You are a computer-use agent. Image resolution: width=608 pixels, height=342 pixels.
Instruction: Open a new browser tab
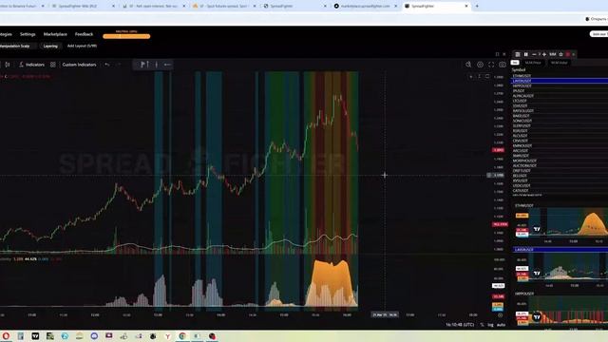(477, 7)
